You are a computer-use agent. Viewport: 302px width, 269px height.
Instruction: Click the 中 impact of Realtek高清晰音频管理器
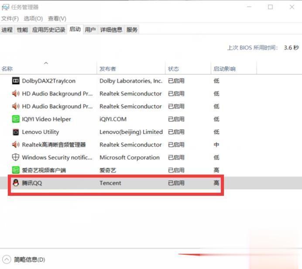(216, 145)
